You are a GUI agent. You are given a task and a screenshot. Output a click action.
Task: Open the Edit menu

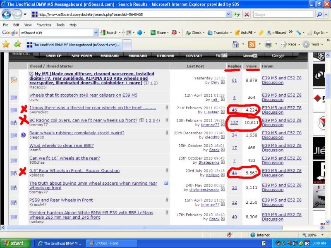[16, 25]
